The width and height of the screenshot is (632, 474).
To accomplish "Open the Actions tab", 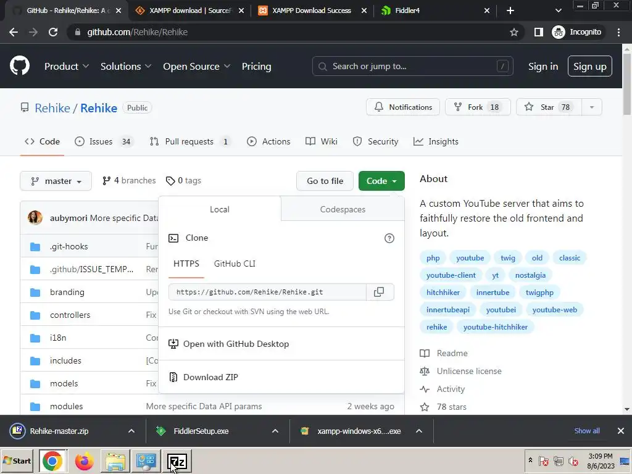I will click(268, 141).
